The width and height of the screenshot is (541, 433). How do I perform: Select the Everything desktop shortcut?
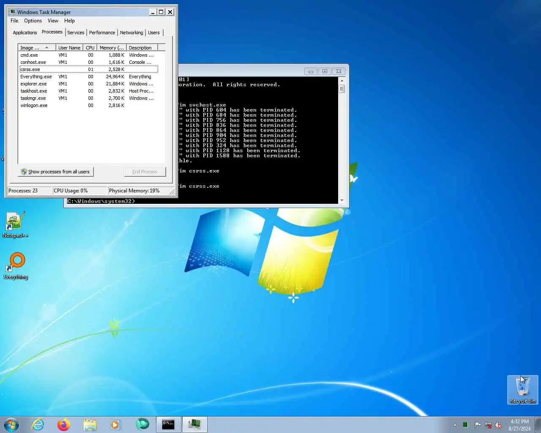click(x=16, y=266)
